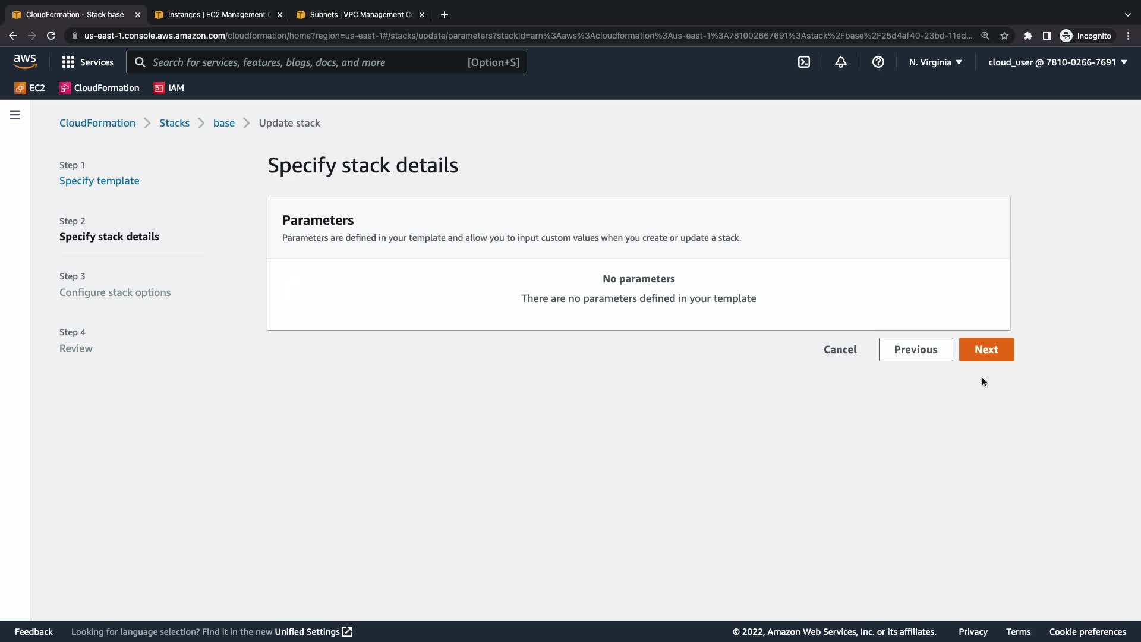
Task: Open the AWS CloudShell icon
Action: click(x=803, y=62)
